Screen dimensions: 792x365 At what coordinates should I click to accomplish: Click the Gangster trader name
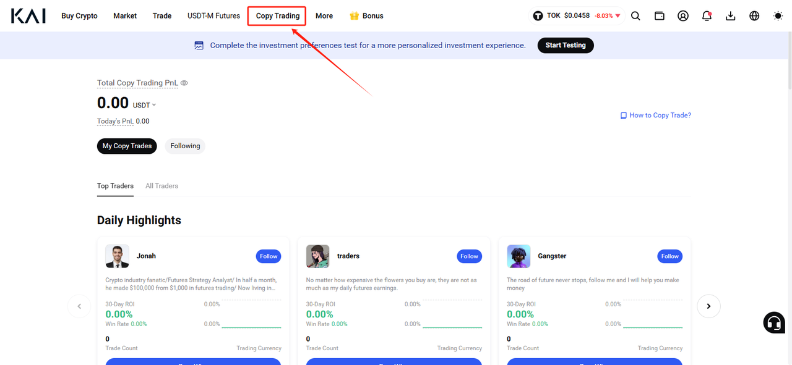(552, 256)
